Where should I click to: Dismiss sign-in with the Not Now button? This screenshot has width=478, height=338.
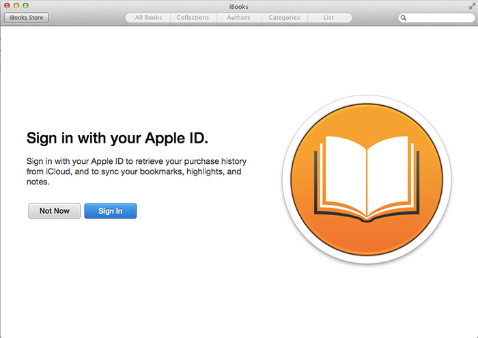point(55,211)
